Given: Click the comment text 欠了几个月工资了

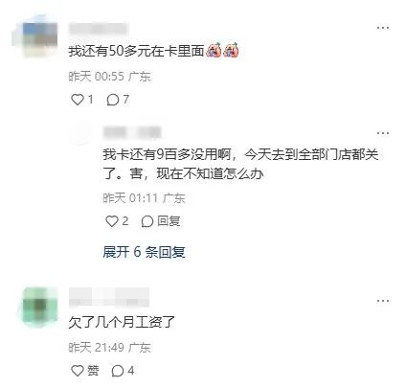Looking at the screenshot, I should click(122, 322).
